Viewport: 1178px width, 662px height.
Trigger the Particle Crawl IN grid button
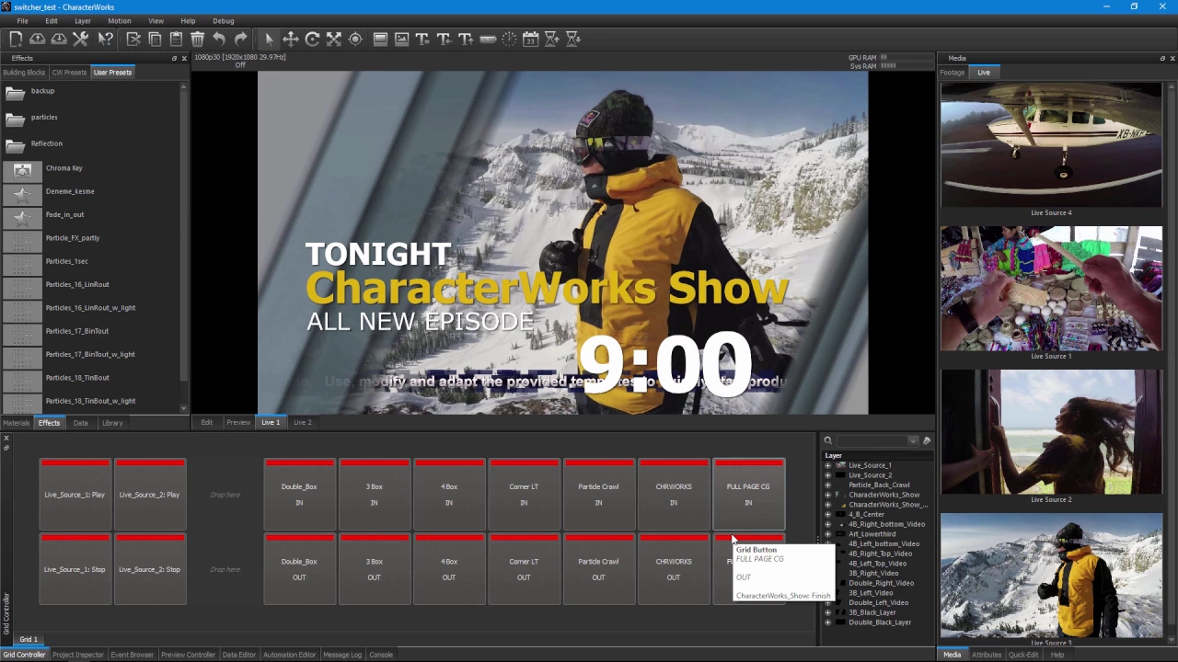[598, 494]
